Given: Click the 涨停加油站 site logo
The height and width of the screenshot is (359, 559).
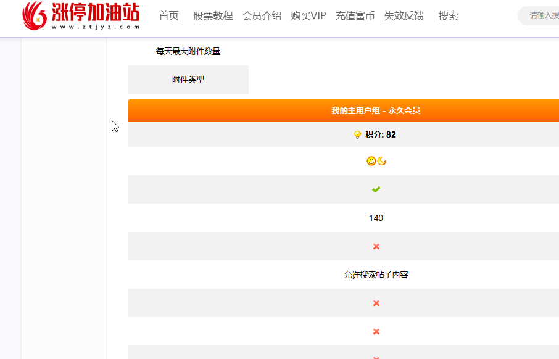Looking at the screenshot, I should [81, 15].
